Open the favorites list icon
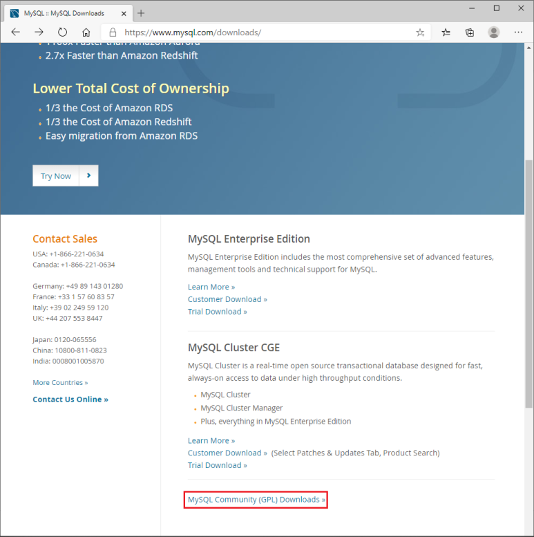534x537 pixels. click(x=446, y=32)
